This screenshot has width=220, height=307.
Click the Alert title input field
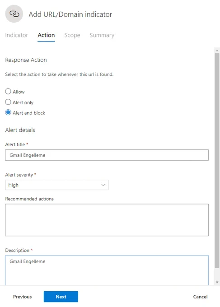coord(107,155)
